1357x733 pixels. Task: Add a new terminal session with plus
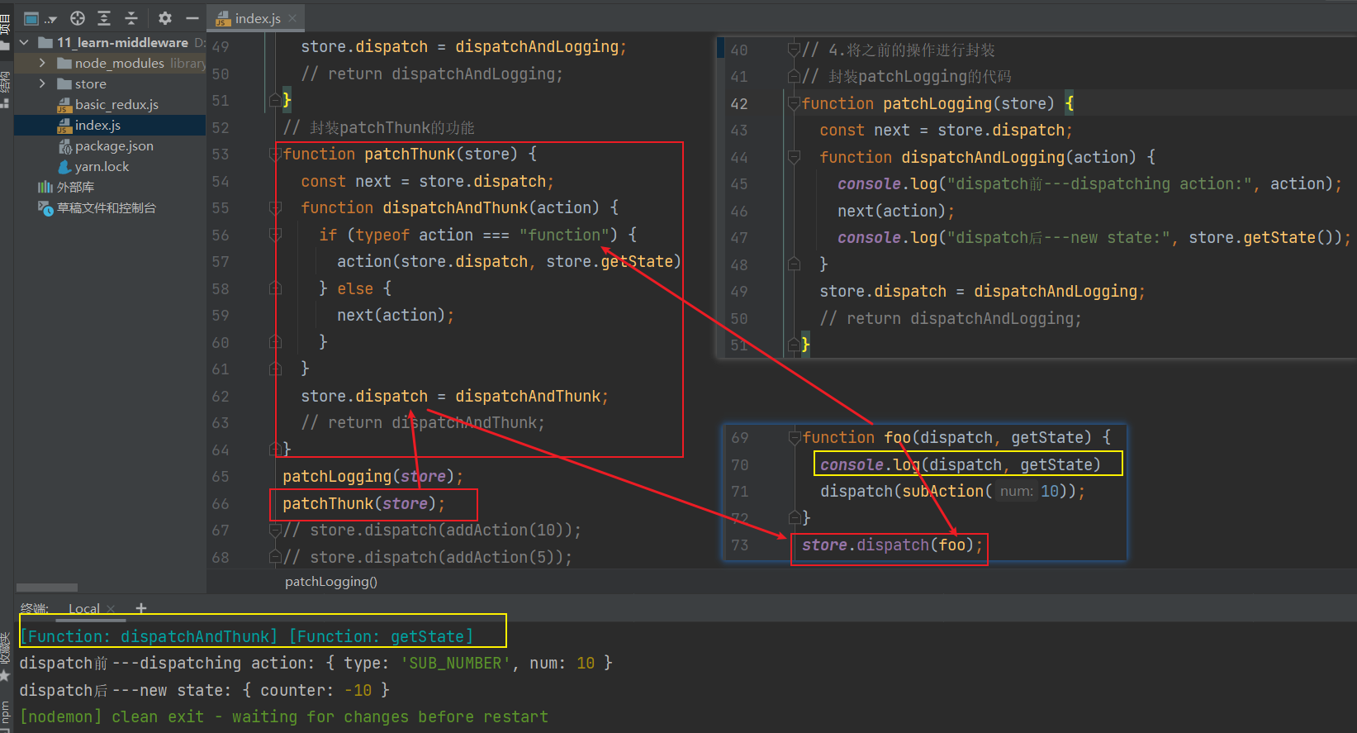click(141, 608)
